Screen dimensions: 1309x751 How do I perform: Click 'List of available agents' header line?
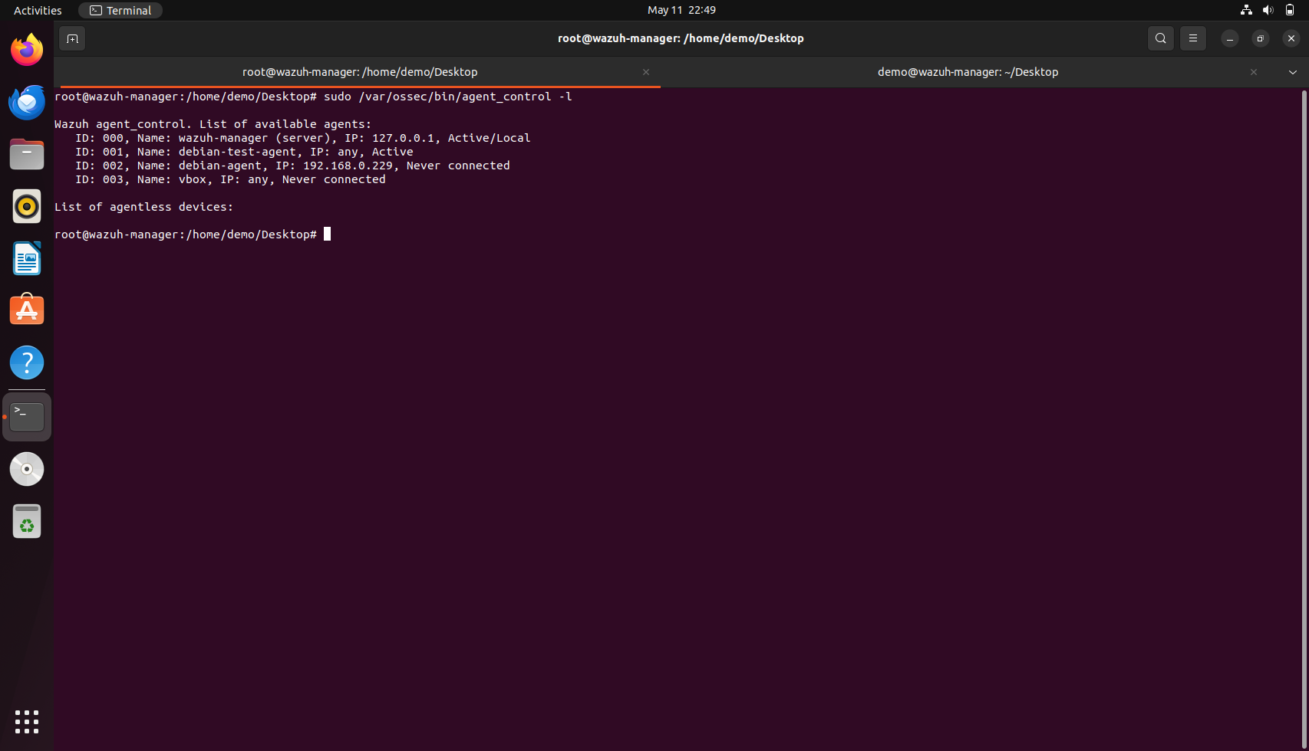[213, 124]
